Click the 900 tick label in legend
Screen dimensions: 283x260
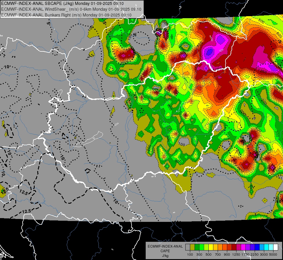point(227,255)
